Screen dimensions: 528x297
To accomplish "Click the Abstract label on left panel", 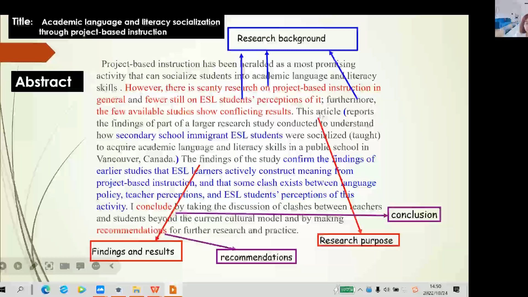I will click(43, 81).
